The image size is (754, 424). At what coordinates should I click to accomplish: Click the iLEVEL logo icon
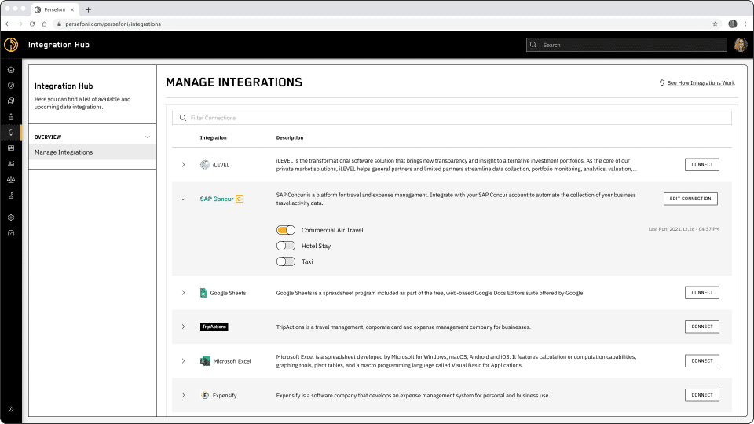tap(205, 165)
